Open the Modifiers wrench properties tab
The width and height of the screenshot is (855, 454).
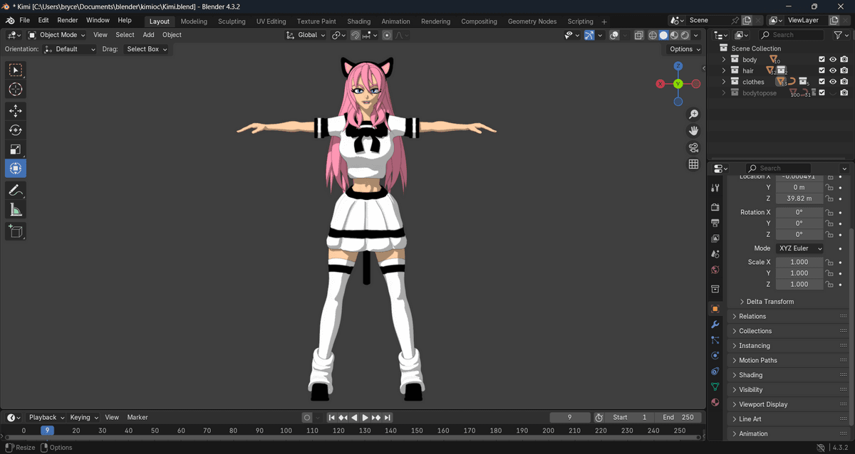pyautogui.click(x=715, y=324)
